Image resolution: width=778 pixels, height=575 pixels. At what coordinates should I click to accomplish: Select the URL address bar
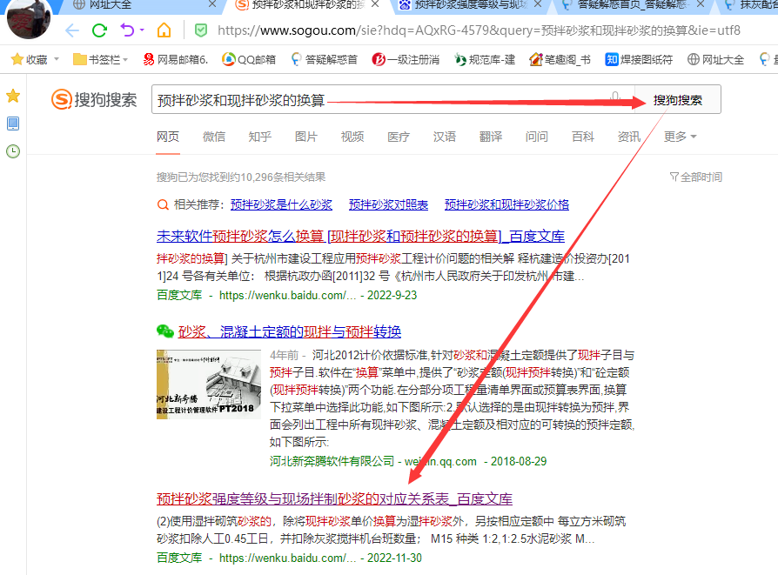(479, 30)
